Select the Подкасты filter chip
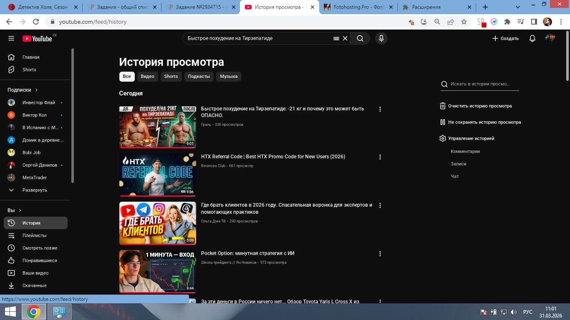 tap(199, 76)
